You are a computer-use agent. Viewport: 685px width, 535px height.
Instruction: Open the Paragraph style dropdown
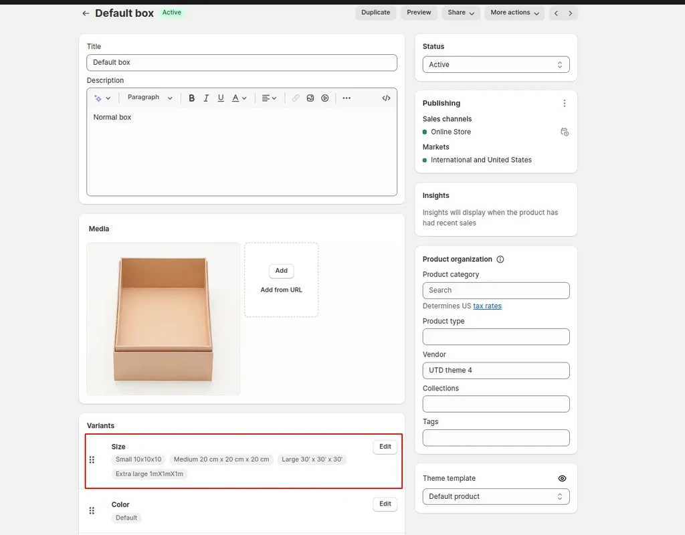pyautogui.click(x=150, y=98)
